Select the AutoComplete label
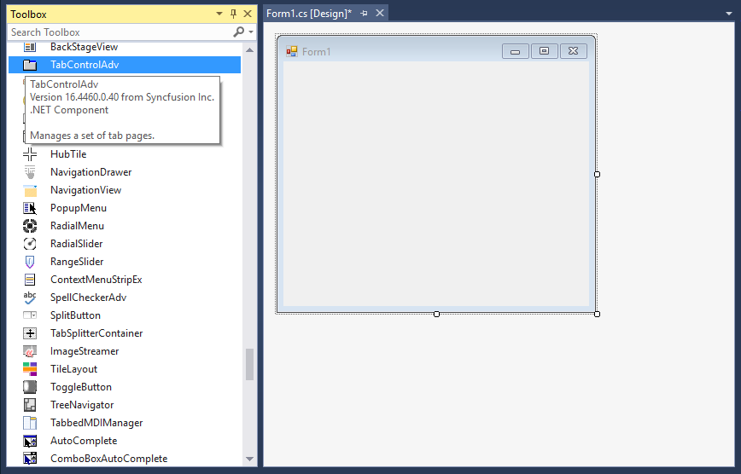 point(84,441)
